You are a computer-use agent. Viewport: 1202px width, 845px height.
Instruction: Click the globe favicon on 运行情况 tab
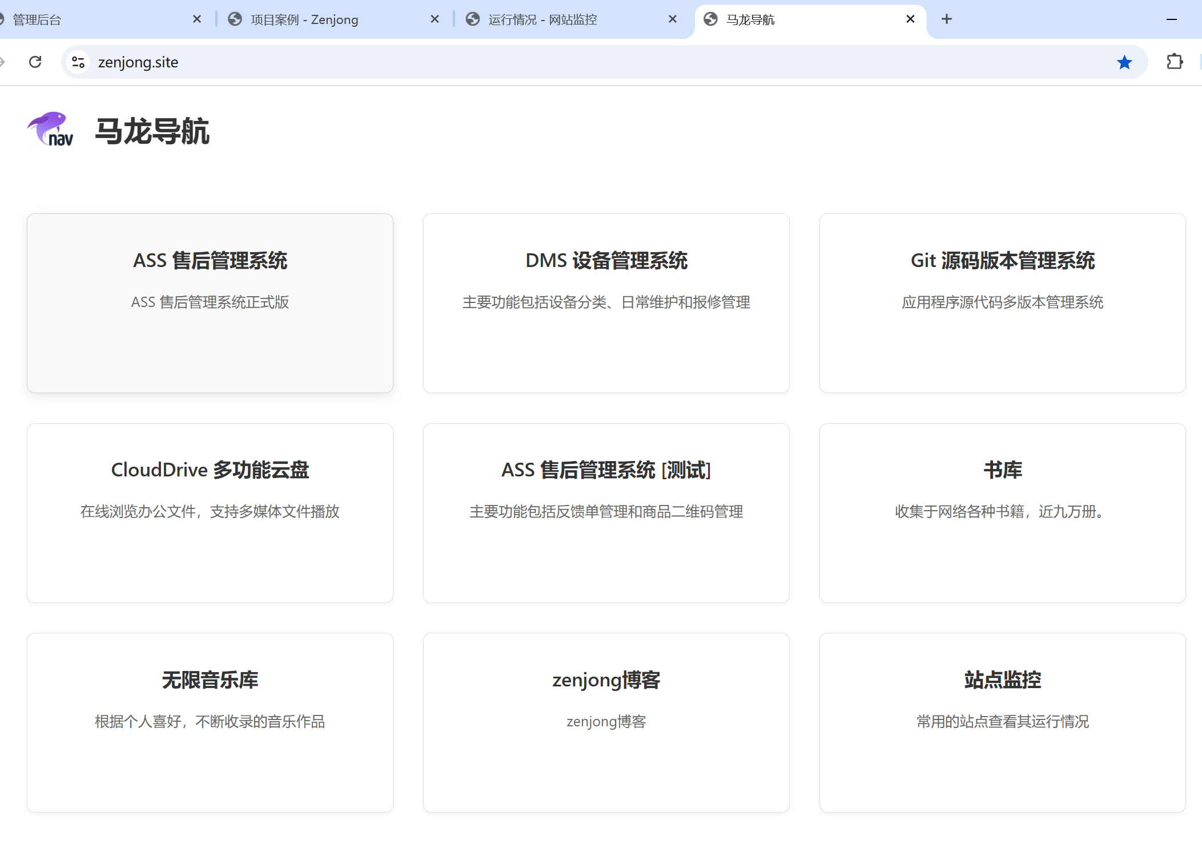(x=472, y=19)
